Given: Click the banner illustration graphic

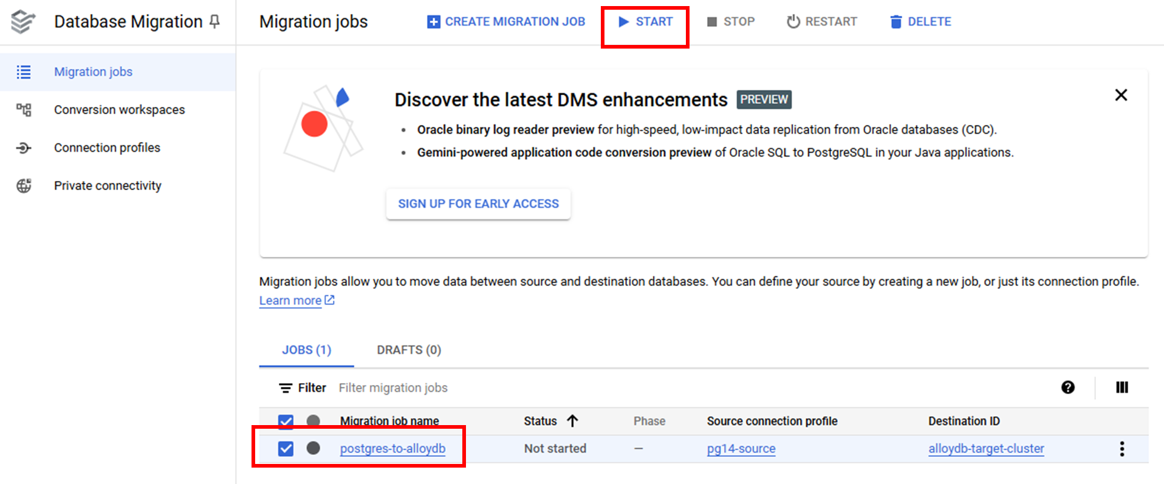Looking at the screenshot, I should point(323,128).
